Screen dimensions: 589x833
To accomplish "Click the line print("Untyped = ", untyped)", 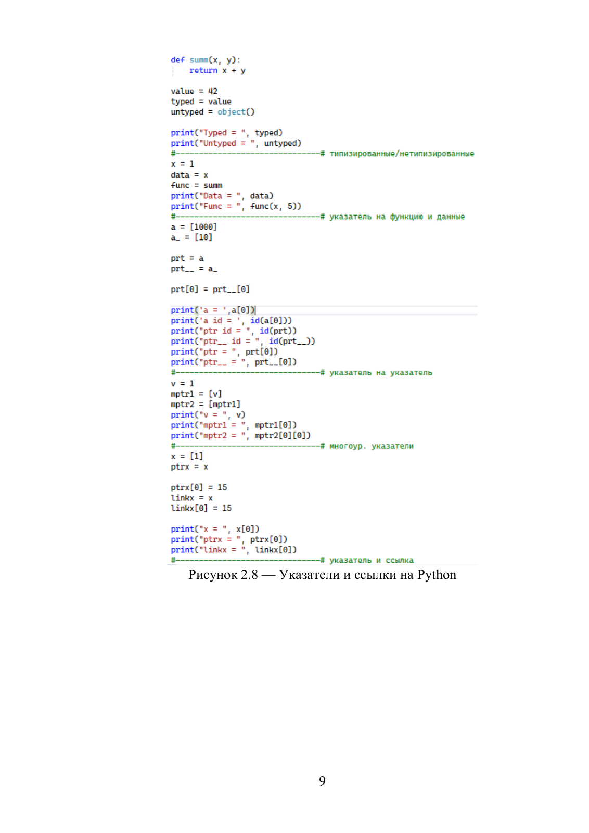I will pos(236,143).
